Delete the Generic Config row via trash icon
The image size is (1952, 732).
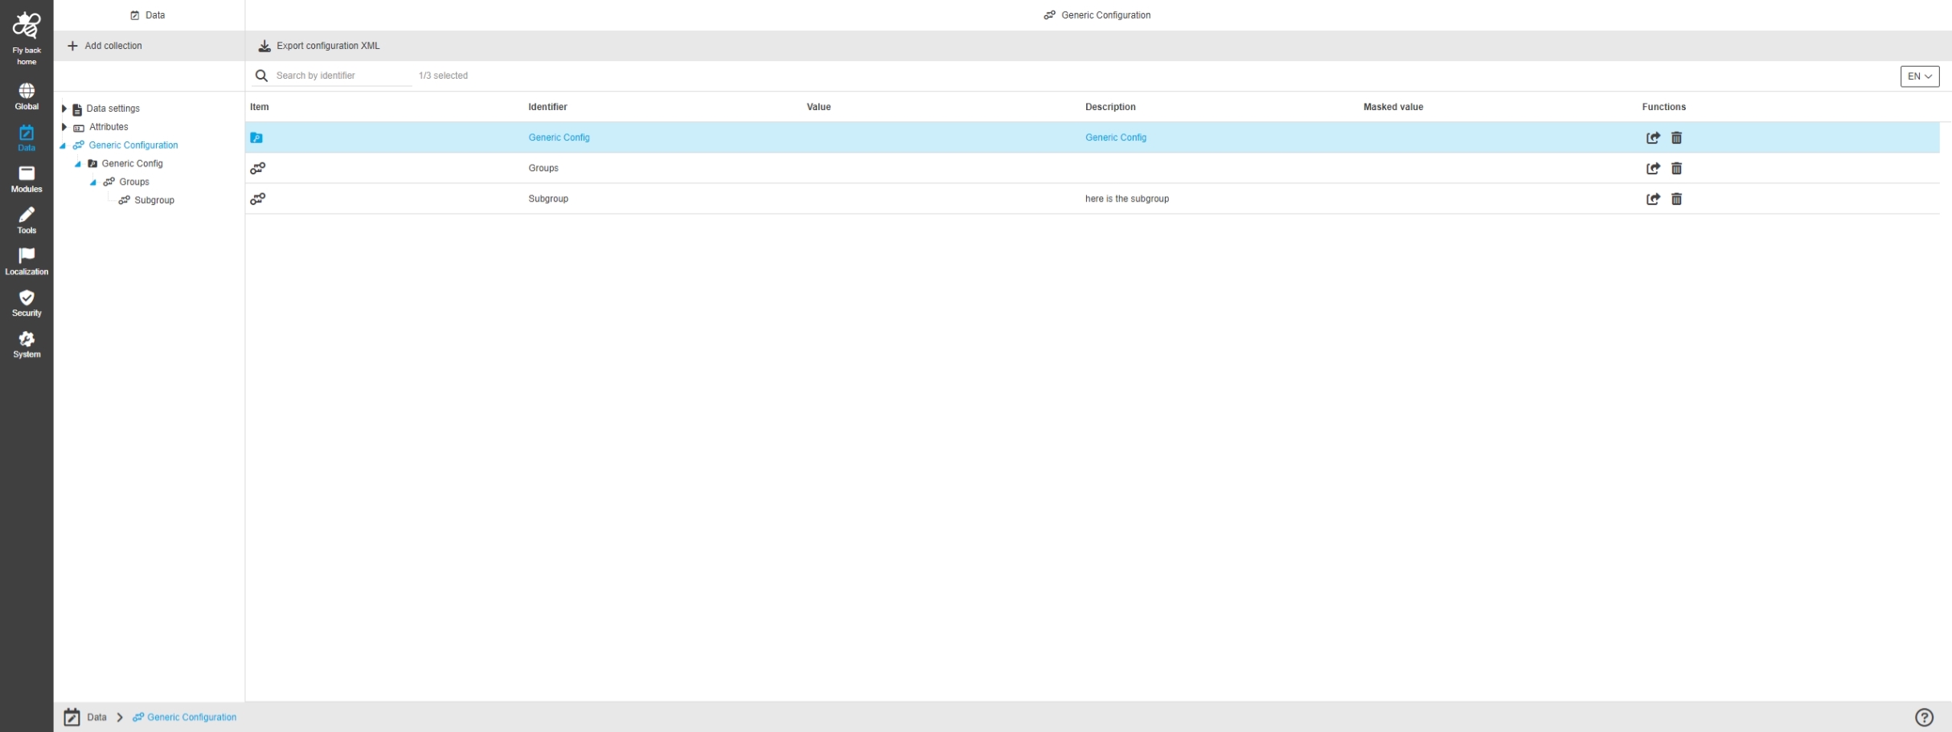point(1676,137)
